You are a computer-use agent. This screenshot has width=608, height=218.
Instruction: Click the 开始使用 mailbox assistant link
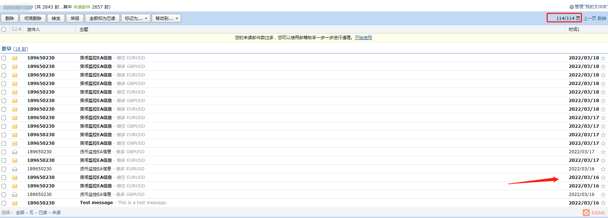[363, 37]
